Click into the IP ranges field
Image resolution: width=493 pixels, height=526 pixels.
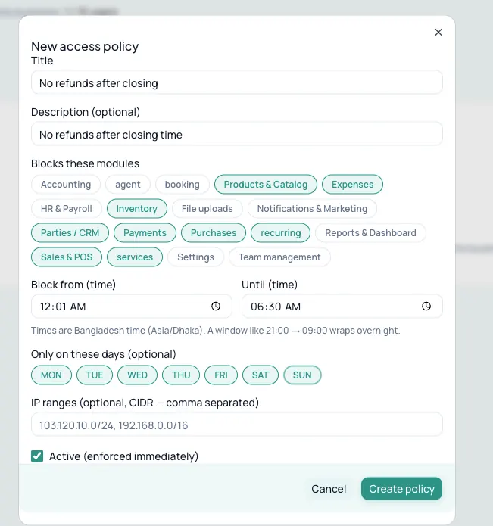point(237,425)
